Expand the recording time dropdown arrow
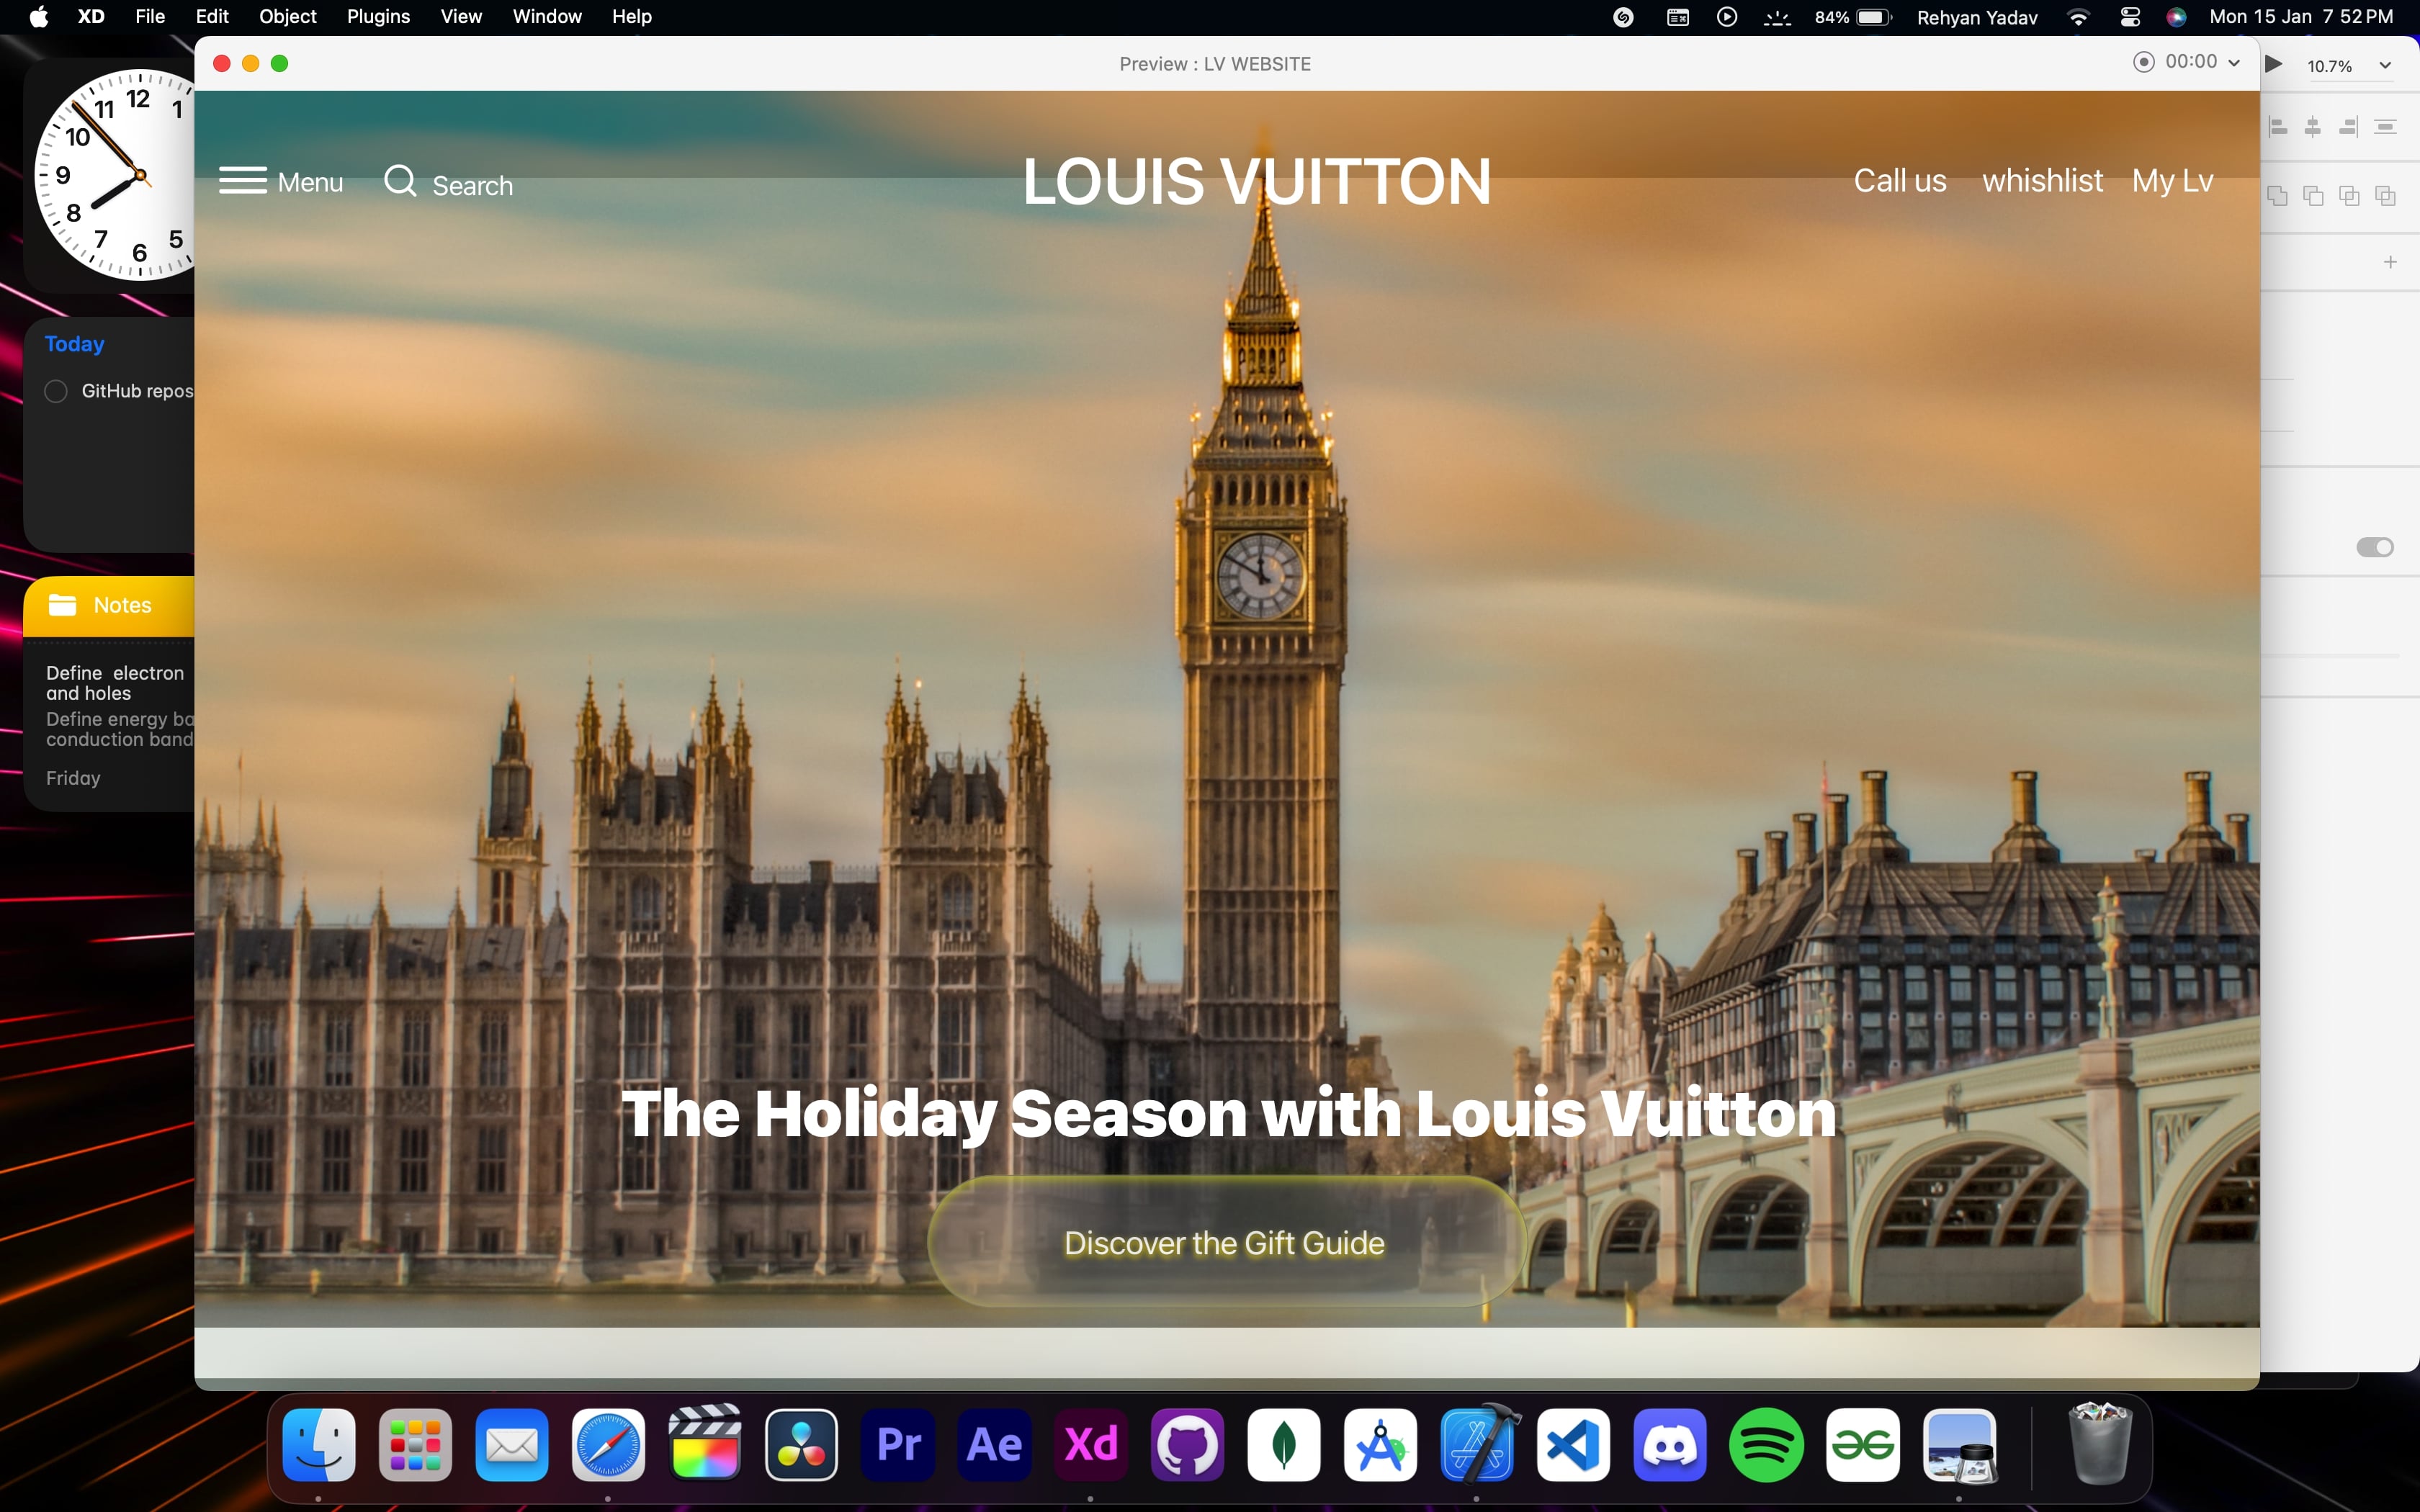 [2234, 62]
